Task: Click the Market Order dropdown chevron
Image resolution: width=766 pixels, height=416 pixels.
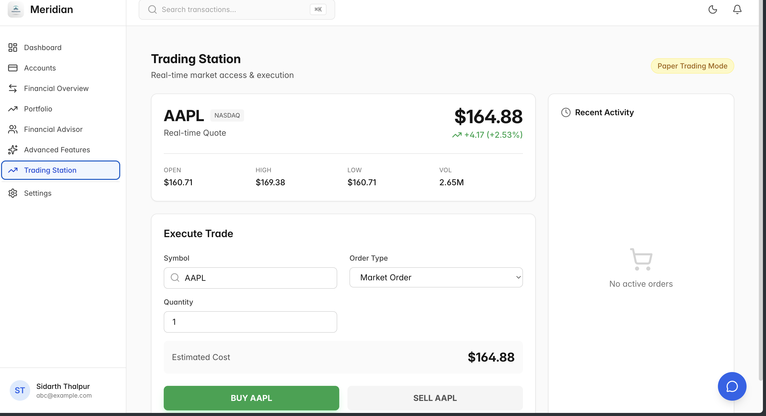Action: point(518,277)
